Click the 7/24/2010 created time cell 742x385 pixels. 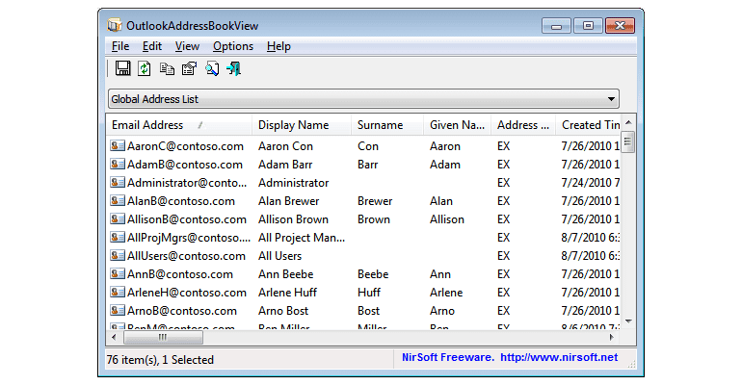point(590,183)
